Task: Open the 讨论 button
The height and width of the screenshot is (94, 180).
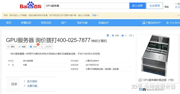Action: point(33,47)
